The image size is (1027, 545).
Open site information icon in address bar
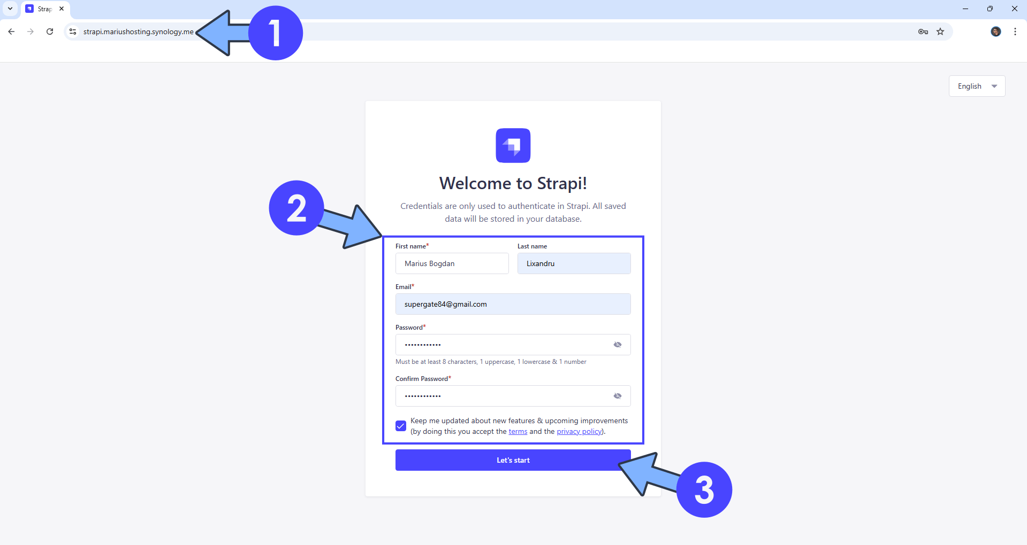(73, 32)
